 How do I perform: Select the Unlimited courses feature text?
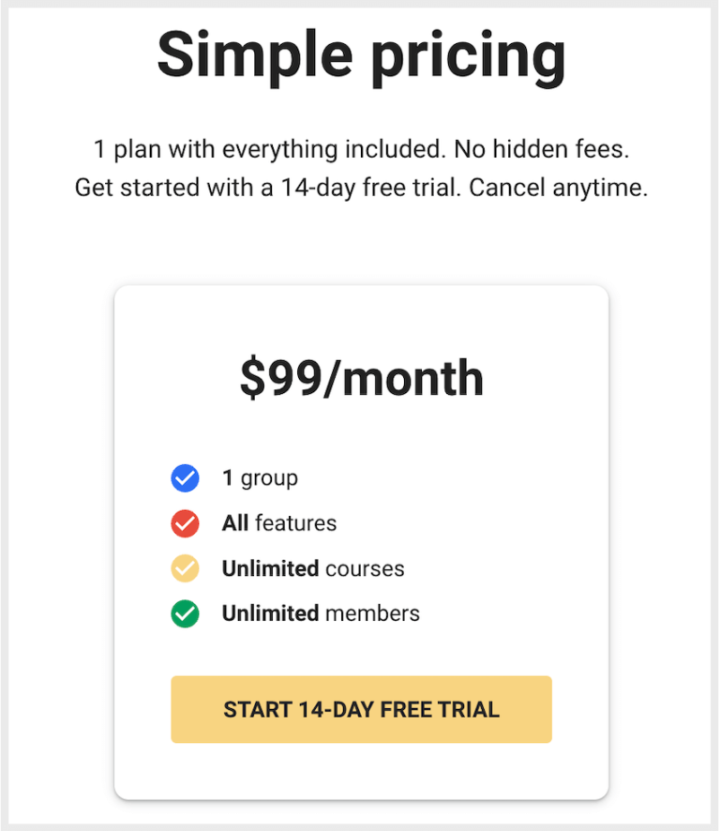[311, 568]
